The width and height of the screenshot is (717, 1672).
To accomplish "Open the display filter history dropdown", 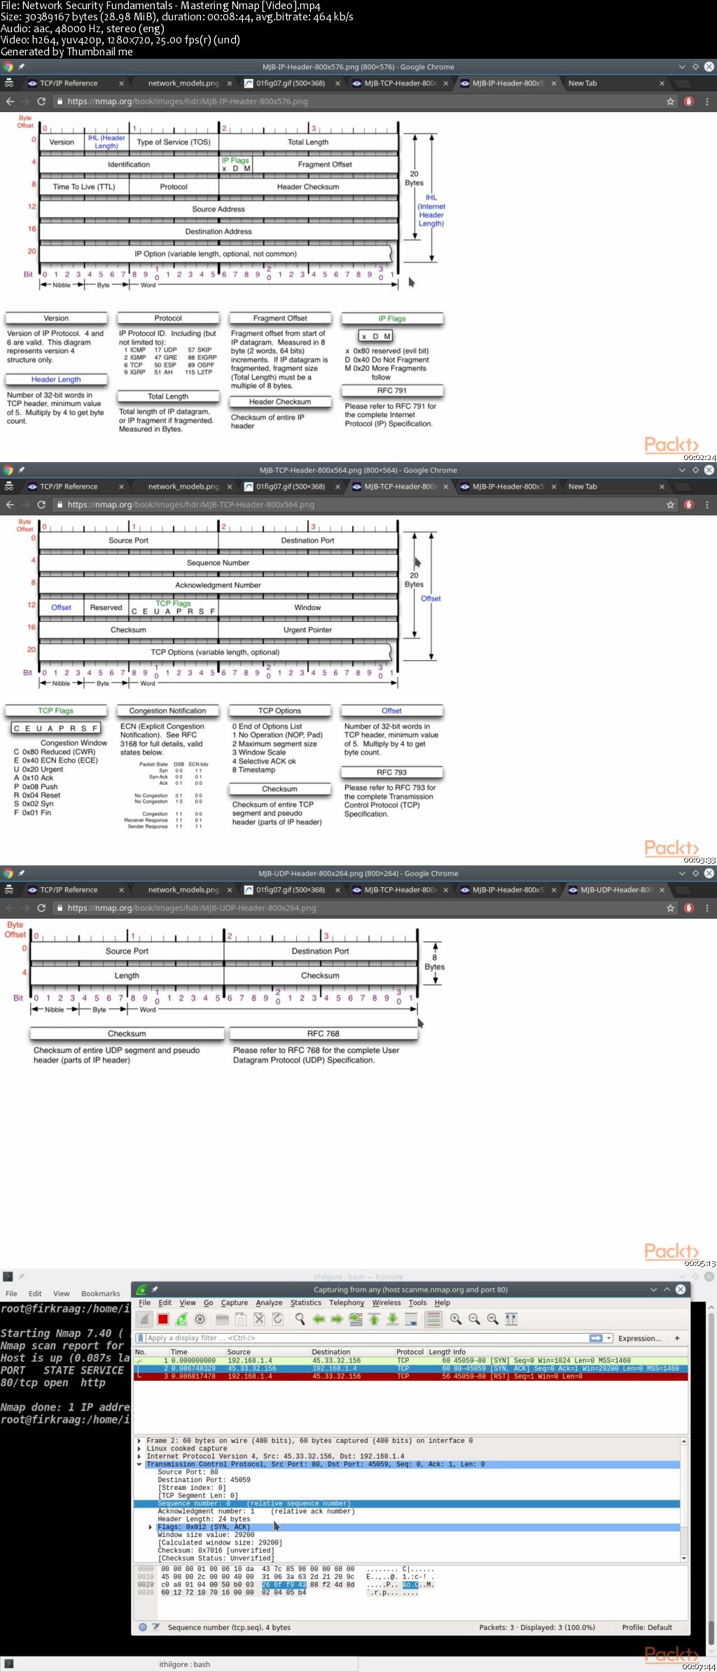I will pos(609,1338).
